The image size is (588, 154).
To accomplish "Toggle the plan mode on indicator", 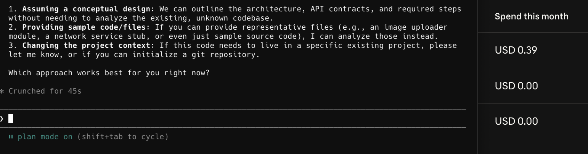I will coord(45,137).
